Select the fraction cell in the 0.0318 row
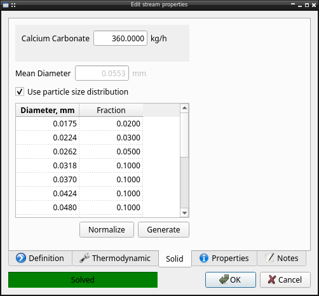This screenshot has height=296, width=319. [x=111, y=166]
